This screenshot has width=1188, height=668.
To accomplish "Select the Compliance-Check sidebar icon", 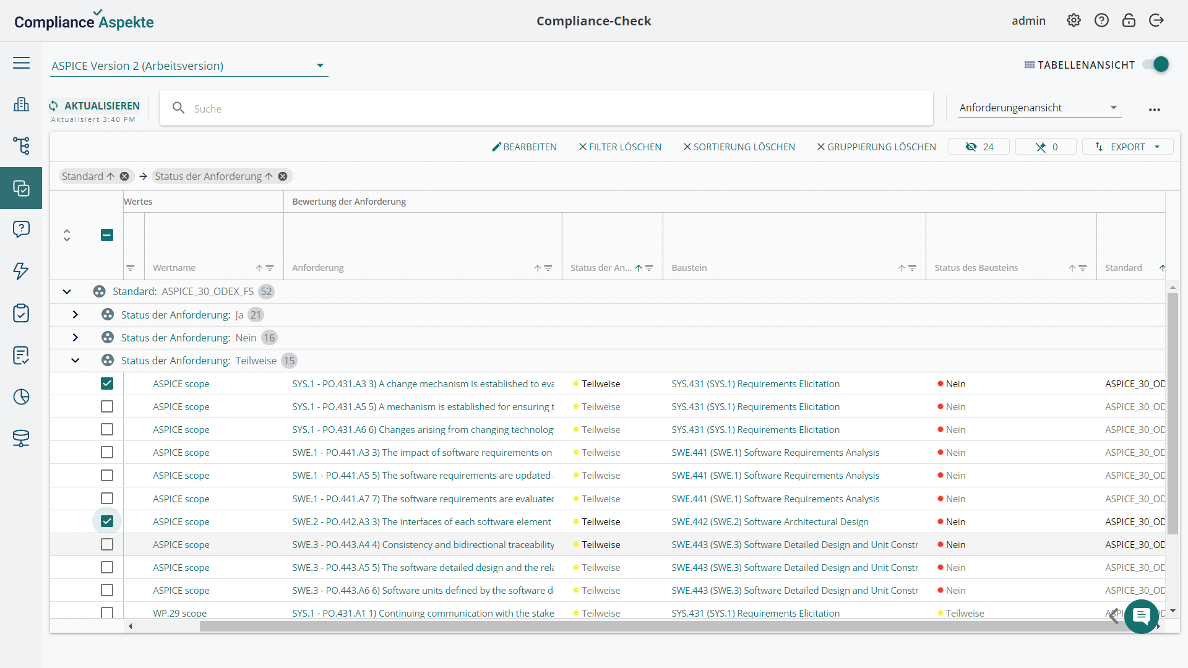I will (21, 188).
